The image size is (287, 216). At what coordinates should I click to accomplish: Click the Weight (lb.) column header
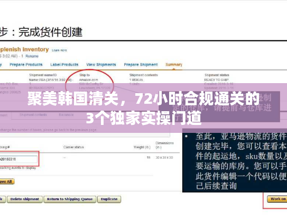142,147
